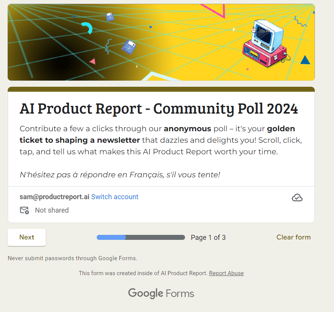The image size is (334, 312).
Task: Select the form title text
Action: click(159, 109)
